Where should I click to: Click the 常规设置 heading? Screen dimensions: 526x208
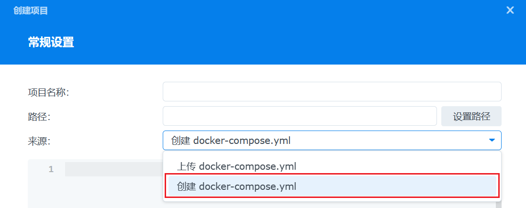coord(51,42)
